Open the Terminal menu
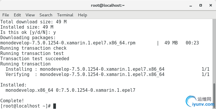Screen dimensions: 216x109 point(65,15)
